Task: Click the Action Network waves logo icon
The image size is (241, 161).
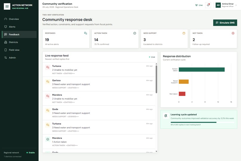Action: click(7, 6)
